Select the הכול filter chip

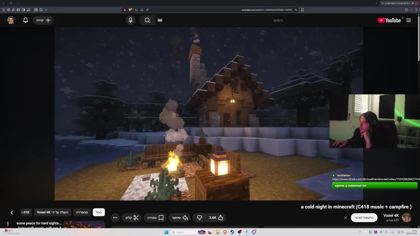click(99, 212)
